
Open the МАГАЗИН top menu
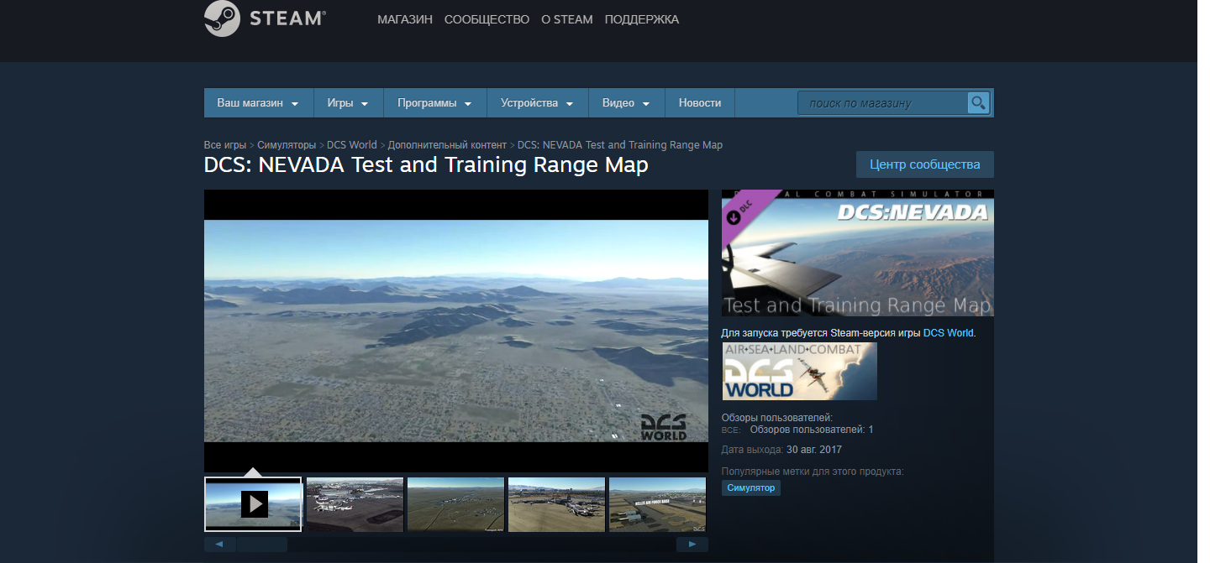click(x=405, y=19)
